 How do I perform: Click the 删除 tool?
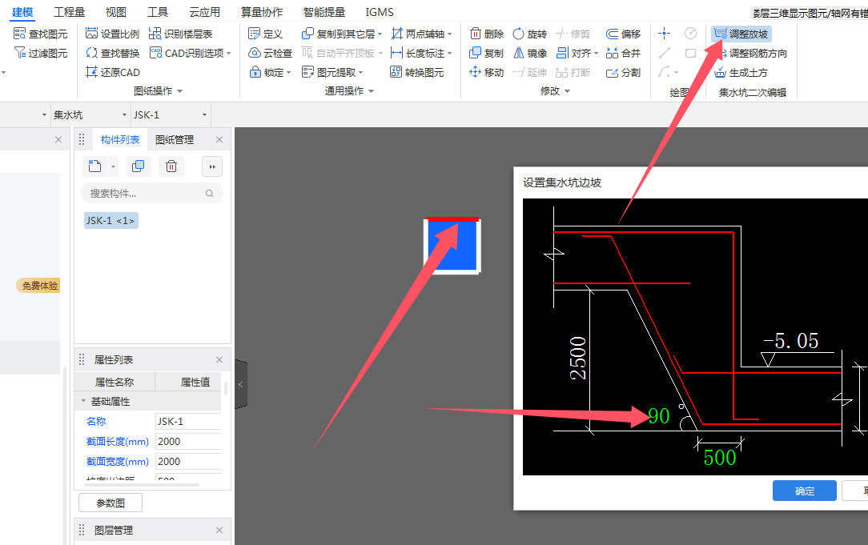[487, 34]
